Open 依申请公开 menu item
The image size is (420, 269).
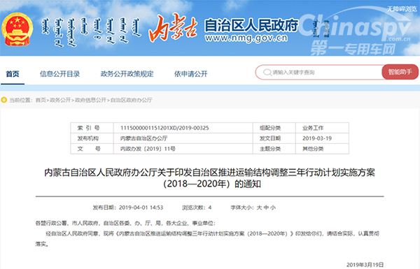pos(191,74)
